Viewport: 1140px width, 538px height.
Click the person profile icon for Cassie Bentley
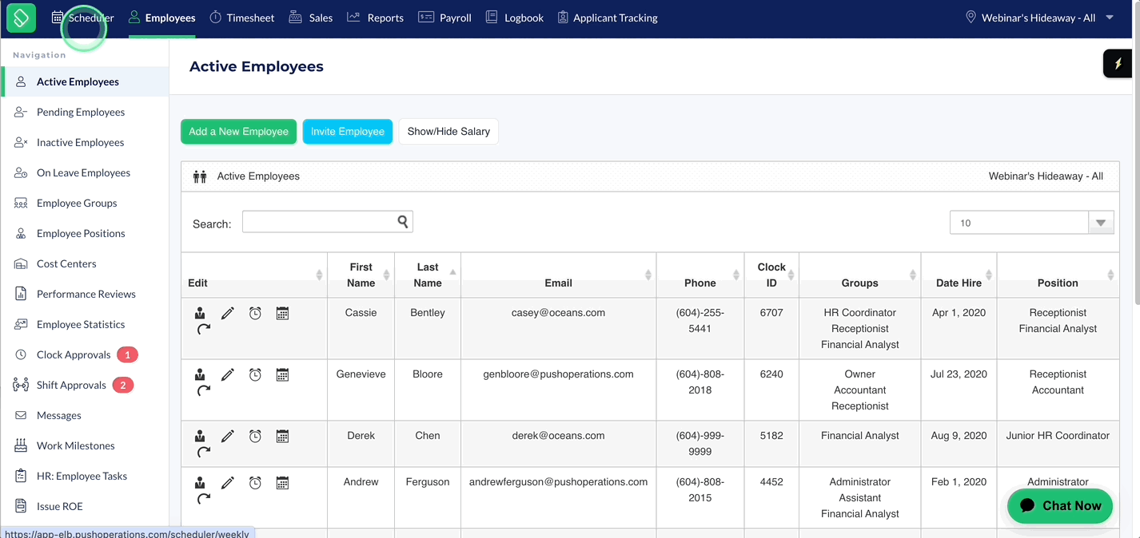(x=200, y=314)
